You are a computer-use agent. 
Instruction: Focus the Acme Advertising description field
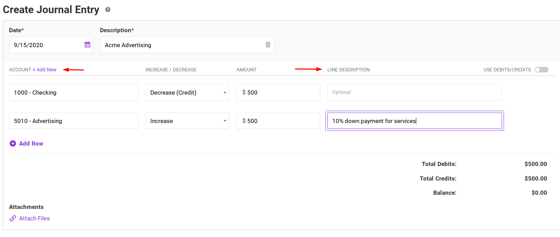182,45
